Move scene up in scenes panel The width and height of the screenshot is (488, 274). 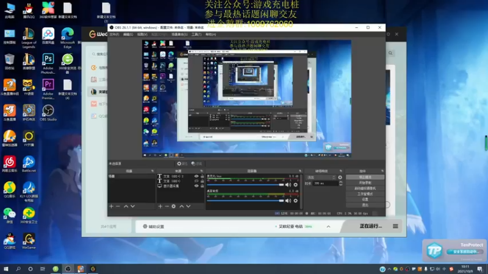pos(126,206)
